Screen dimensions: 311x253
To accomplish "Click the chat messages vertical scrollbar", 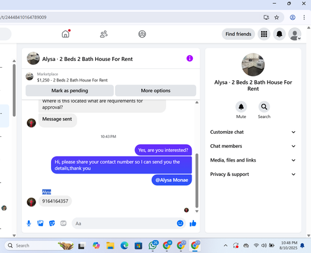I will point(197,180).
